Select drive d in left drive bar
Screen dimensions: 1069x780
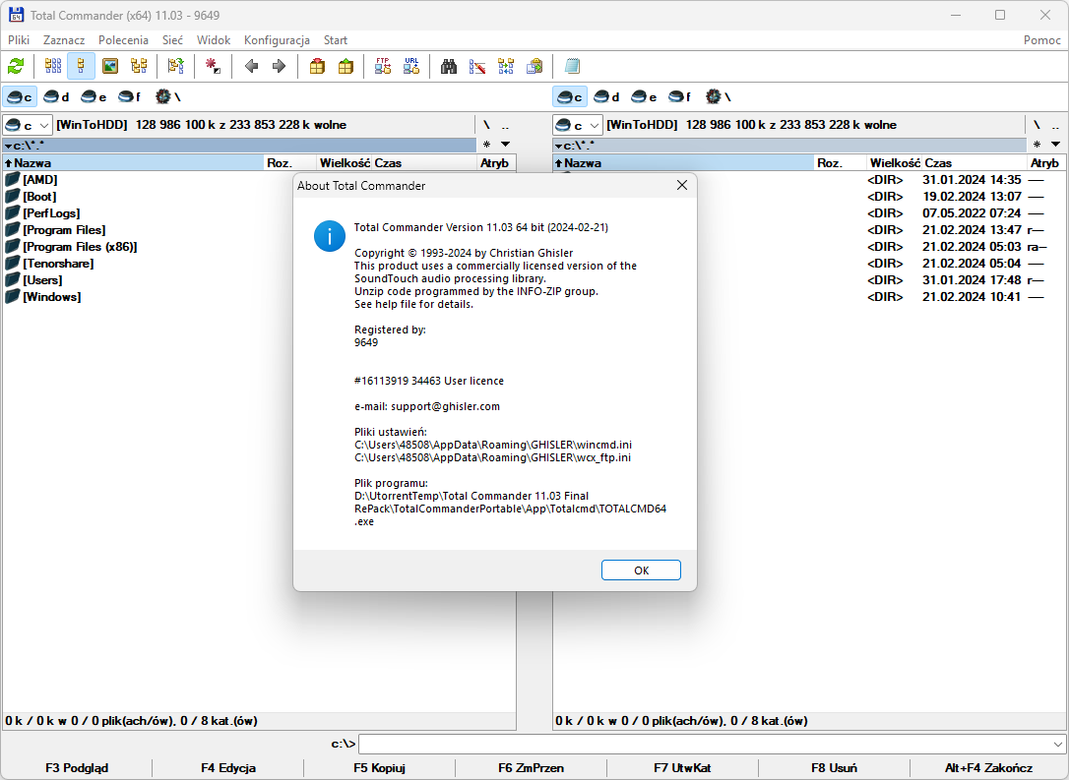tap(56, 96)
